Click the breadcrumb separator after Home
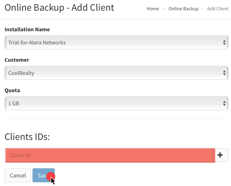The height and width of the screenshot is (186, 231). [x=163, y=9]
